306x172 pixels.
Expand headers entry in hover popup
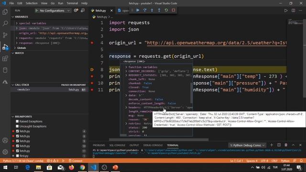click(x=126, y=107)
